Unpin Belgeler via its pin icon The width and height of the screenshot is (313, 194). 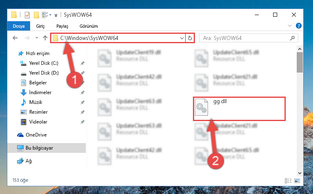click(83, 82)
